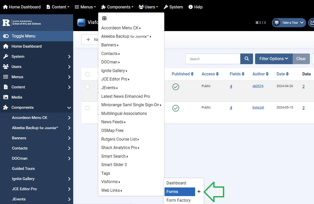Sort table by Date column
This screenshot has height=204, width=314.
coord(283,74)
